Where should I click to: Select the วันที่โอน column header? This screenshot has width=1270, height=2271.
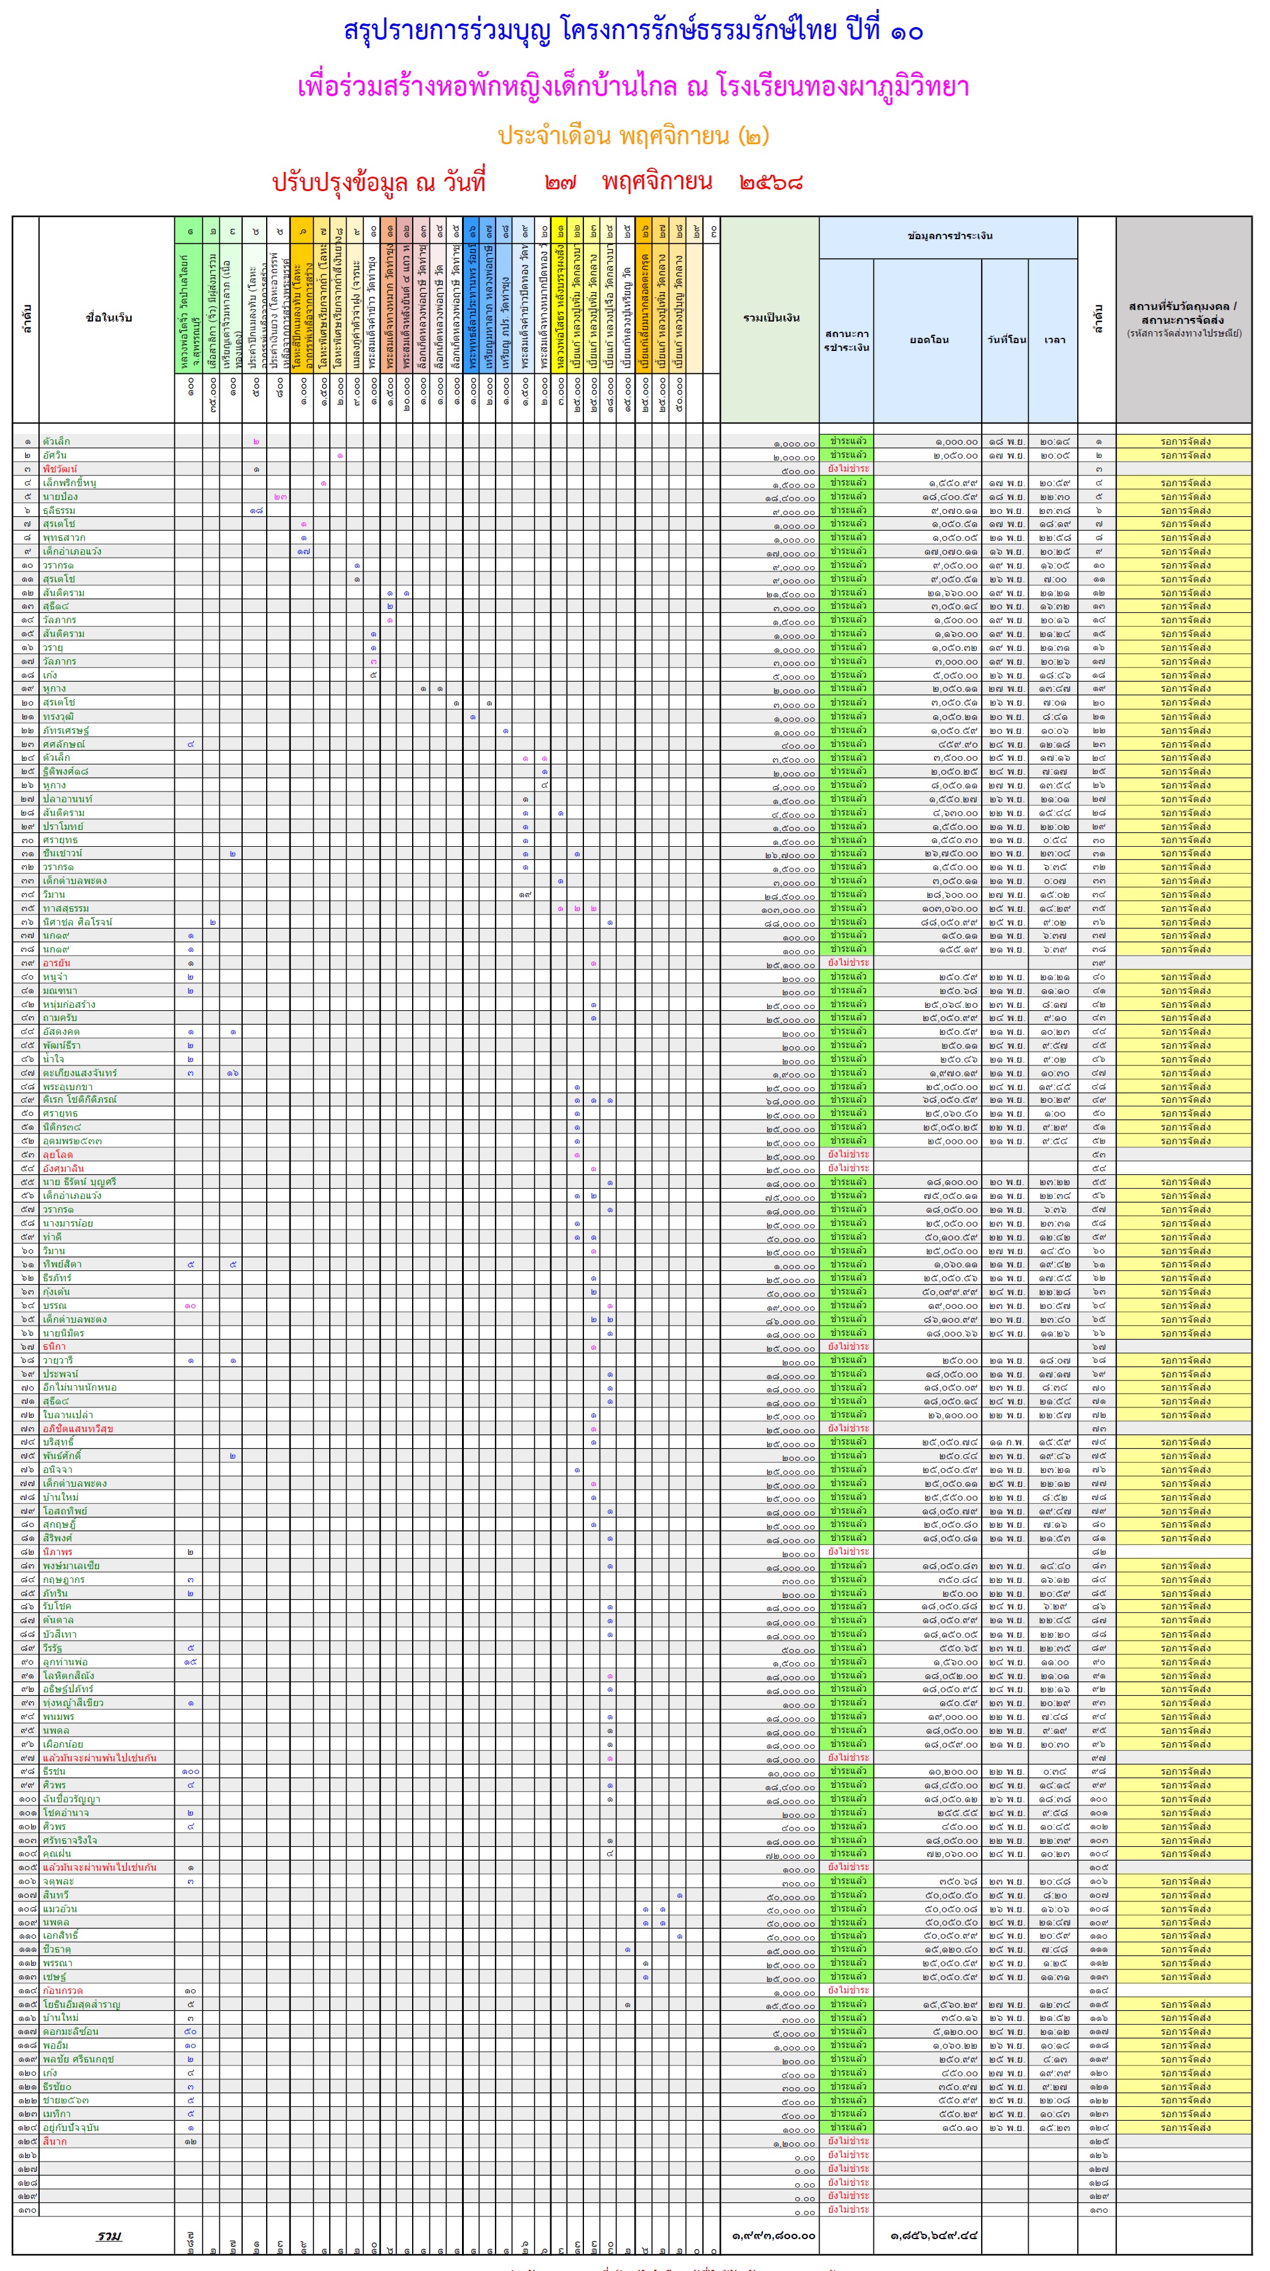1006,340
